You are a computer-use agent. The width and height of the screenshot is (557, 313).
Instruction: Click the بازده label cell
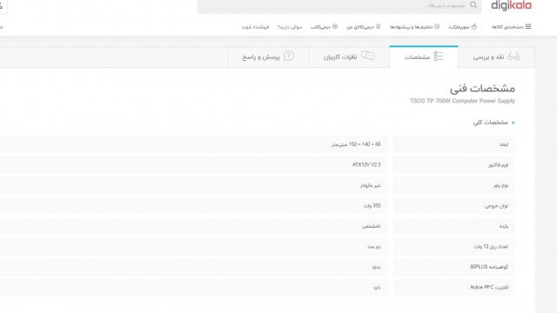point(454,226)
